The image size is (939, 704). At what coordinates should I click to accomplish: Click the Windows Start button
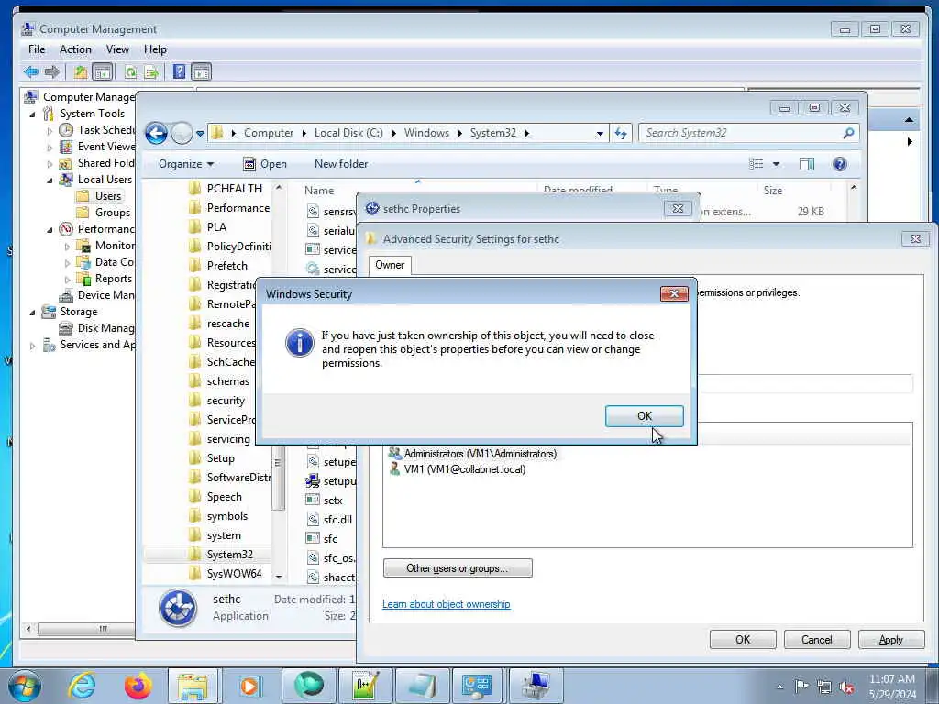click(25, 686)
